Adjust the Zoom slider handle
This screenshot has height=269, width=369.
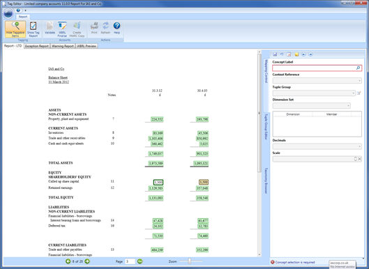[x=190, y=261]
